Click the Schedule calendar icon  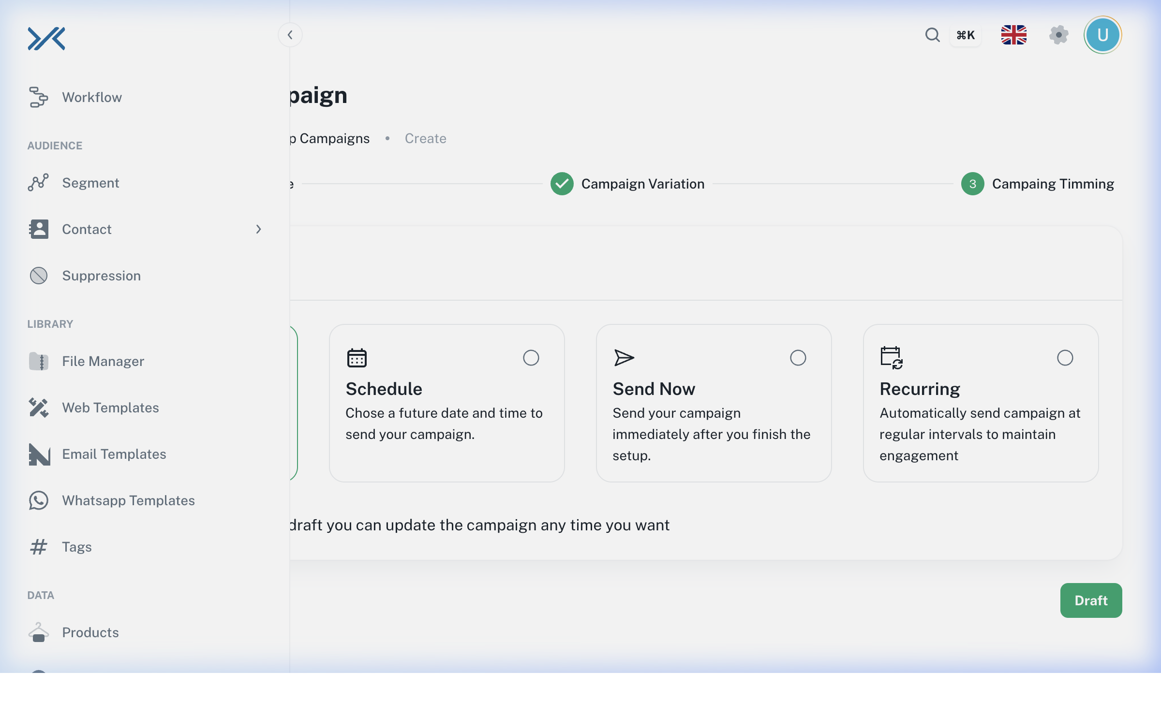(x=357, y=358)
